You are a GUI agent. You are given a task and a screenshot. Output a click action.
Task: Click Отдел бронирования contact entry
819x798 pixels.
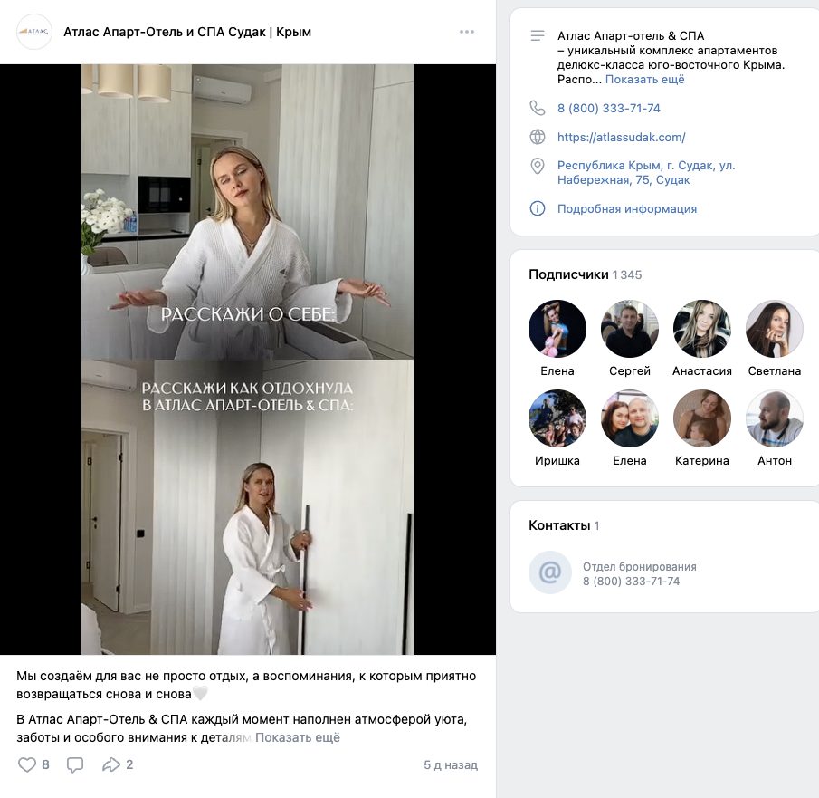639,567
